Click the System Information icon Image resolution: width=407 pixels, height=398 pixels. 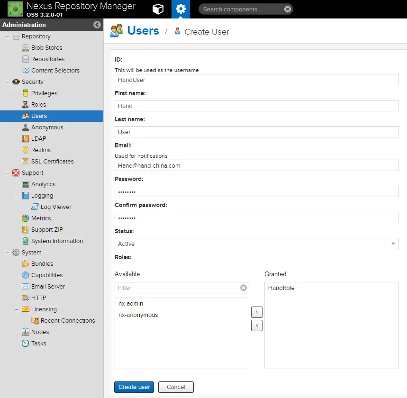pos(26,241)
